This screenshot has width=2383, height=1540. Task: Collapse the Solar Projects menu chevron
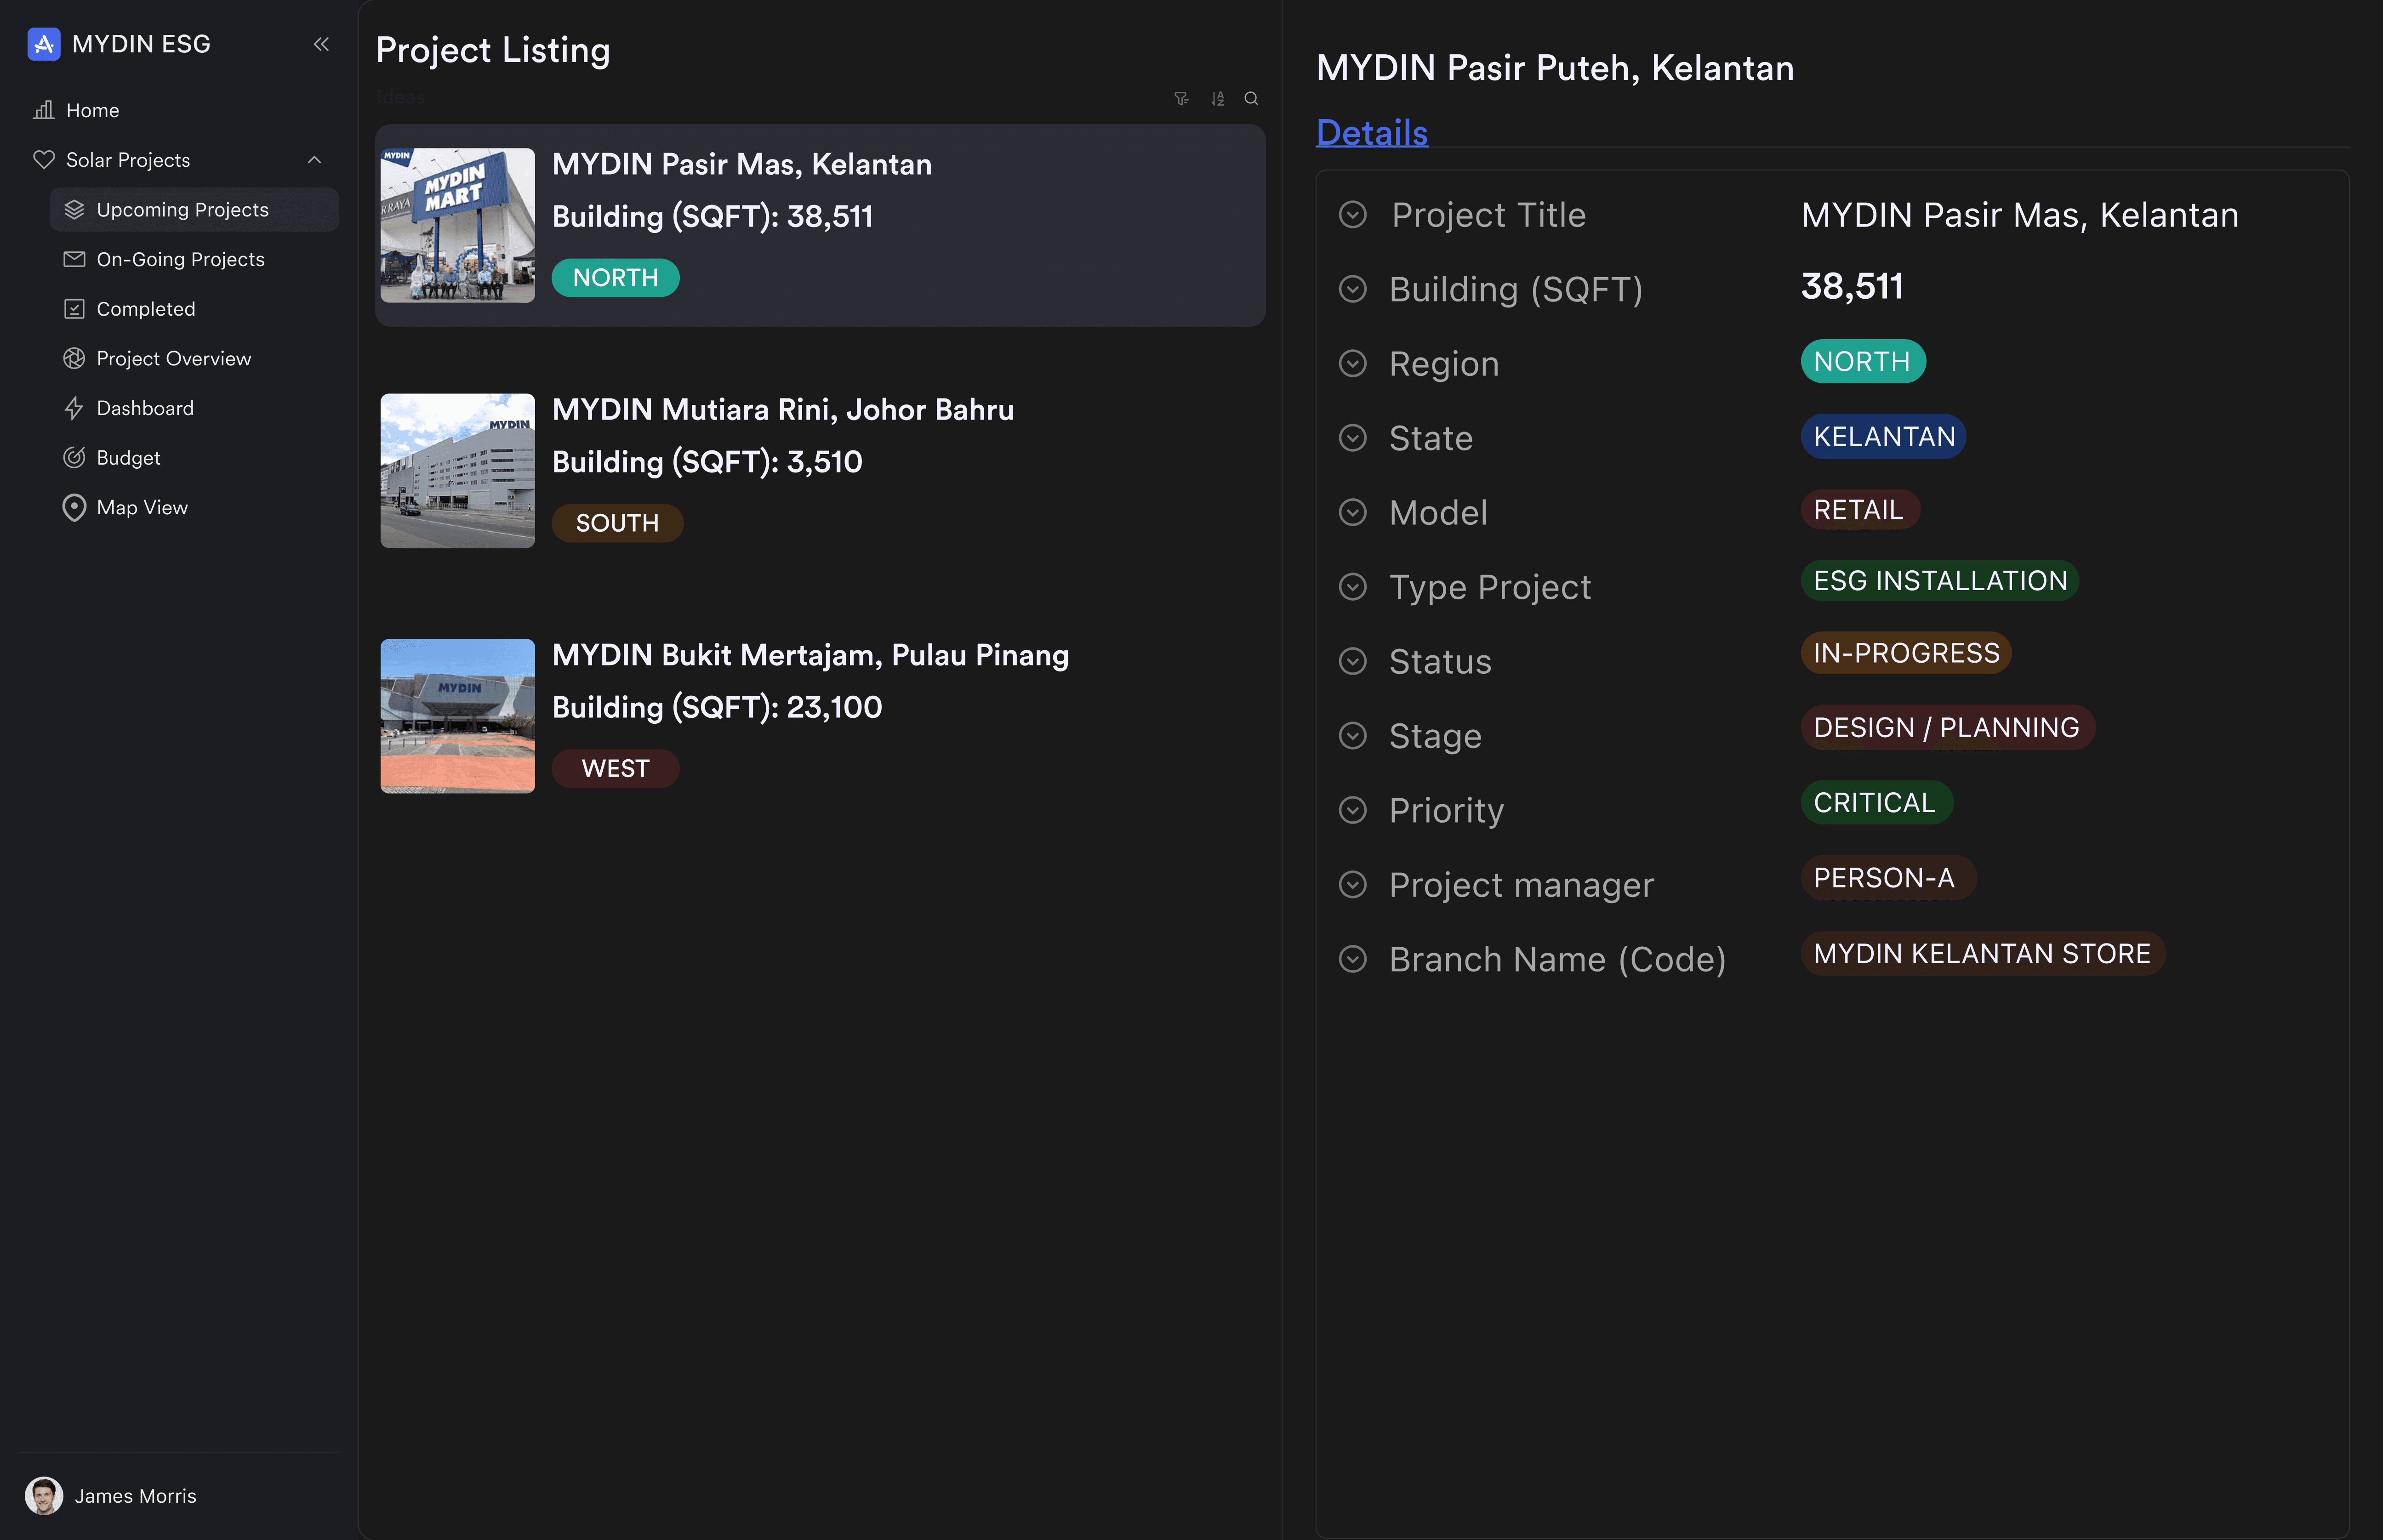point(314,160)
